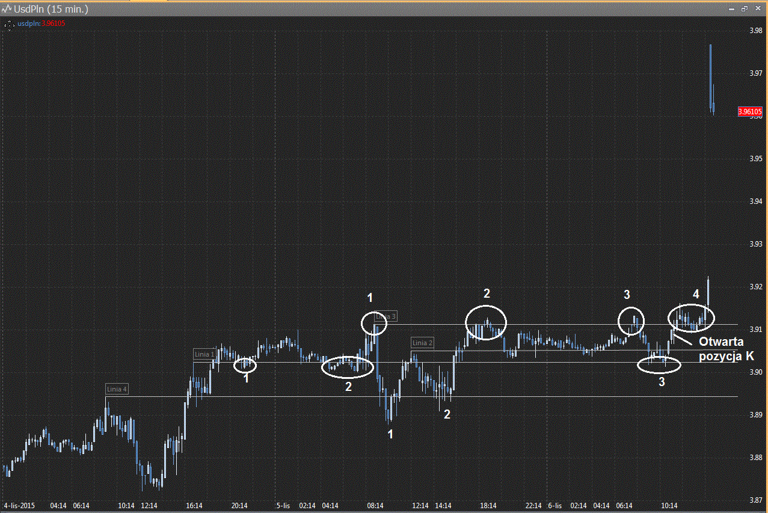This screenshot has width=768, height=513.
Task: Click the 3.92 price axis label
Action: [x=755, y=287]
